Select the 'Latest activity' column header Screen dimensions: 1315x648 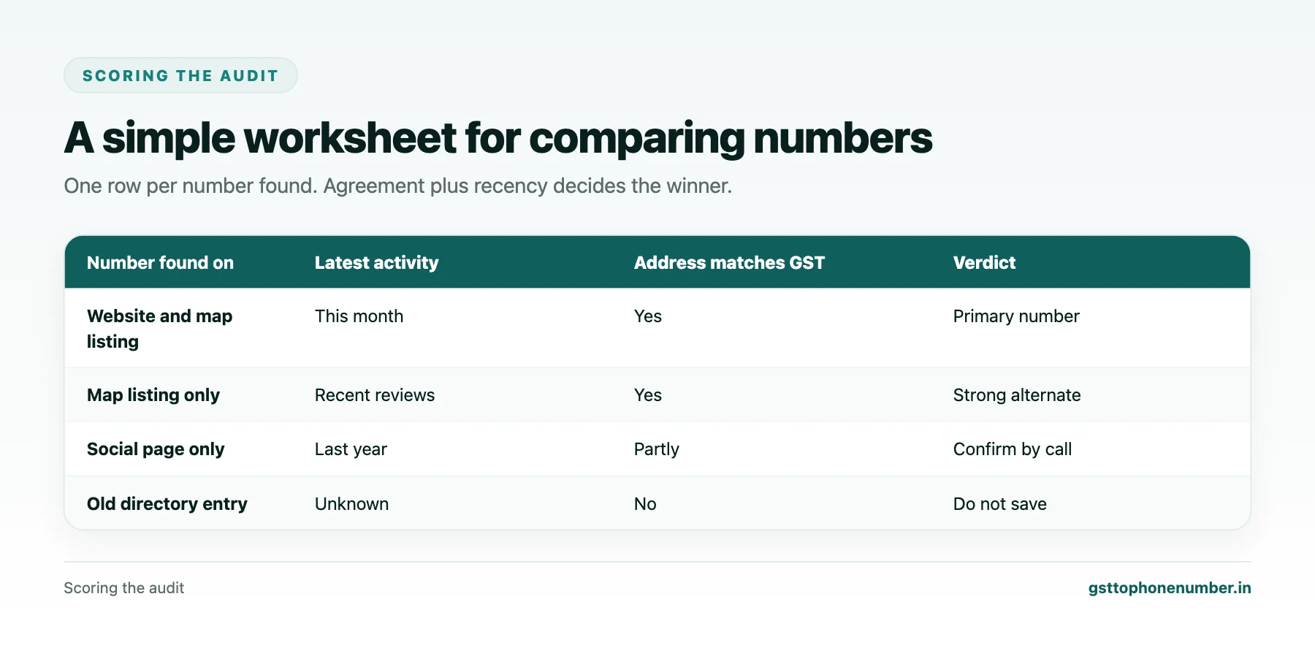[x=376, y=263]
